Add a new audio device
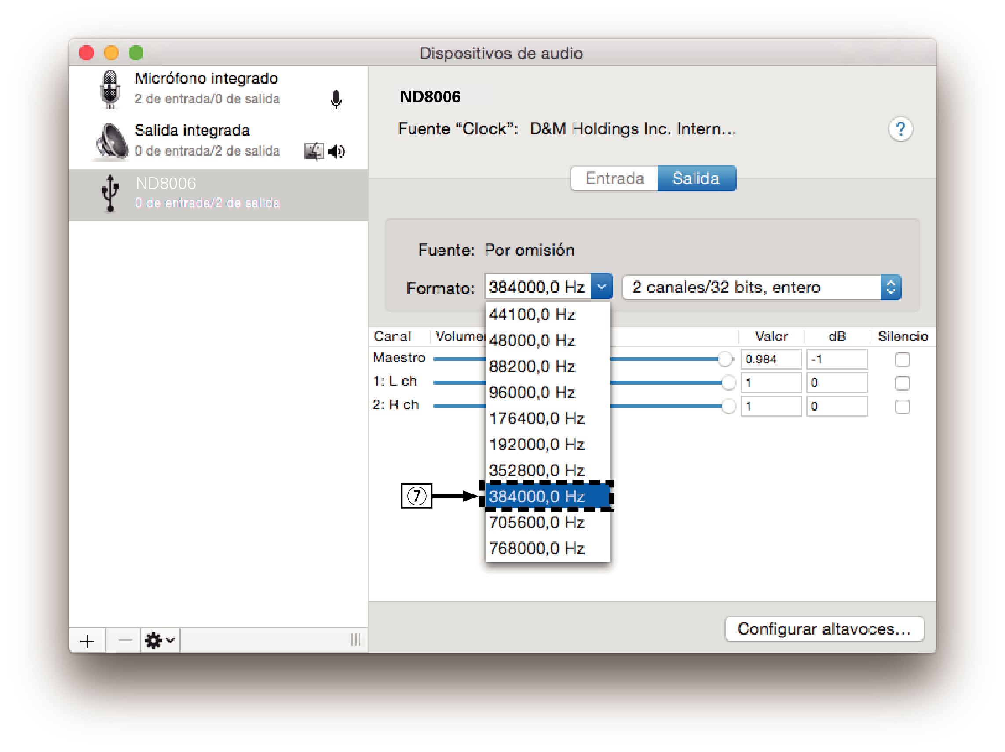The width and height of the screenshot is (1005, 752). pos(87,640)
